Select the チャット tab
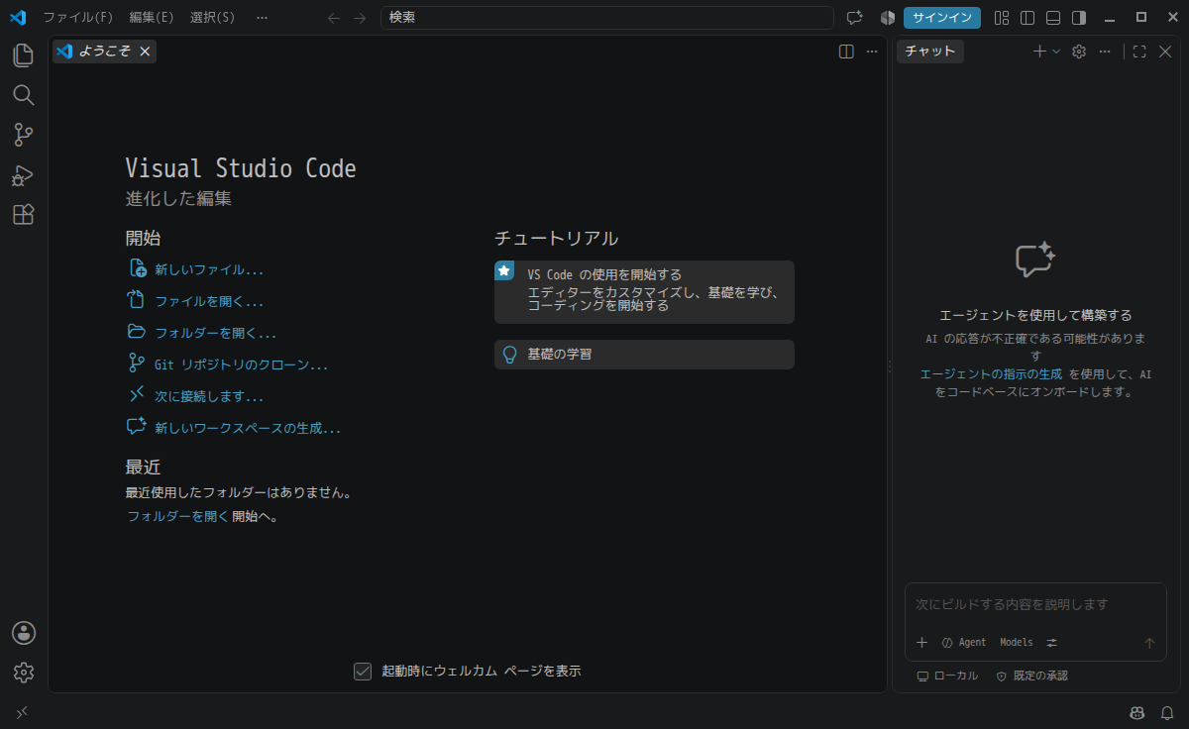This screenshot has width=1189, height=729. coord(930,52)
